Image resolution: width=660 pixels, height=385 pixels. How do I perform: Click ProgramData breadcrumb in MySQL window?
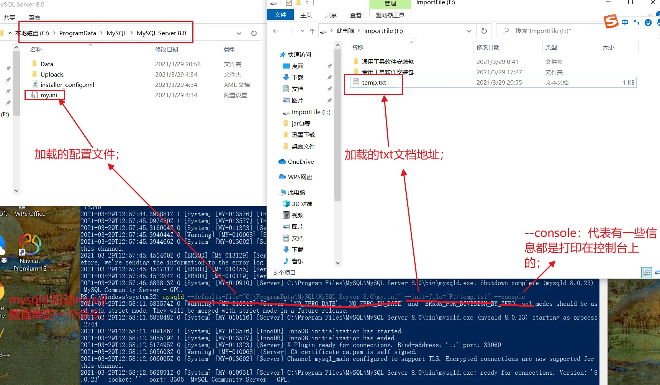click(x=78, y=33)
